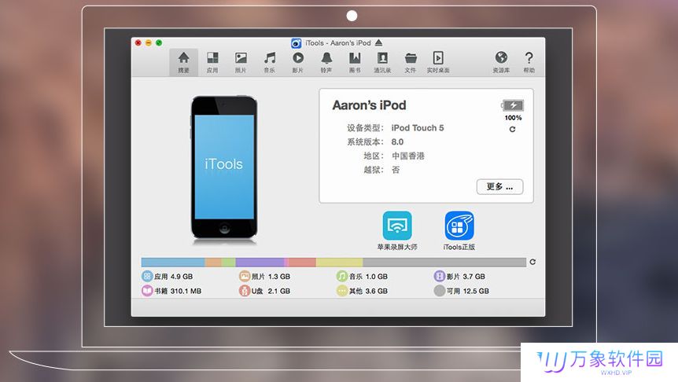
Task: Launch the iTools正版 app icon
Action: [x=459, y=226]
